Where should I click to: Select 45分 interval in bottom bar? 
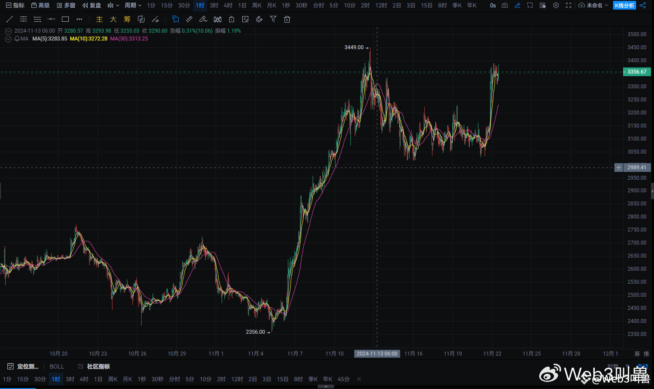tap(344, 379)
